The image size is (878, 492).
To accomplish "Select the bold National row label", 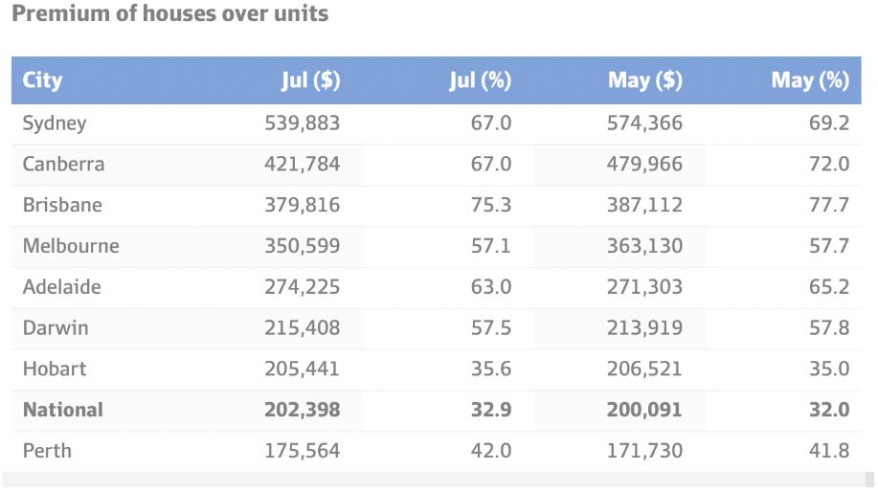I will [62, 410].
